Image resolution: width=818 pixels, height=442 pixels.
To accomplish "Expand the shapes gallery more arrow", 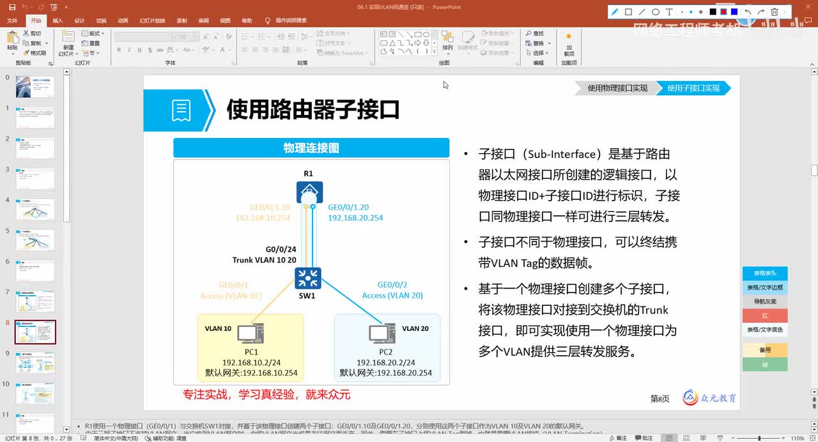I will 435,51.
